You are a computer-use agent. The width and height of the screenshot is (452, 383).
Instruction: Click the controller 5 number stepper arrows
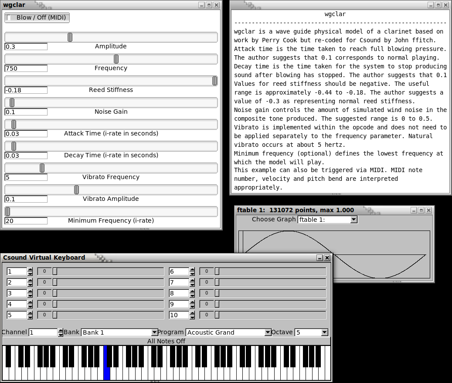[x=30, y=315]
